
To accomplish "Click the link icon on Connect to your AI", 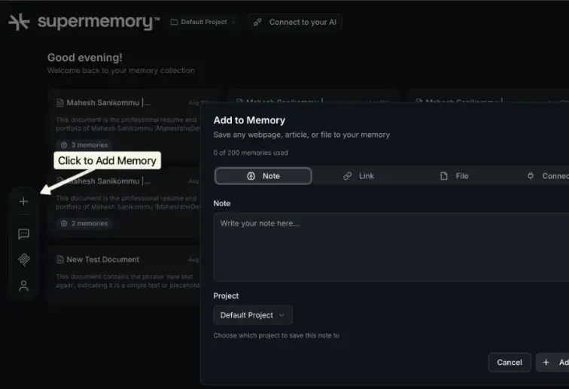I will tap(258, 23).
